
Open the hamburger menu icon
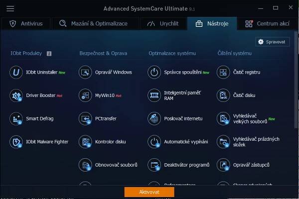tap(10, 8)
